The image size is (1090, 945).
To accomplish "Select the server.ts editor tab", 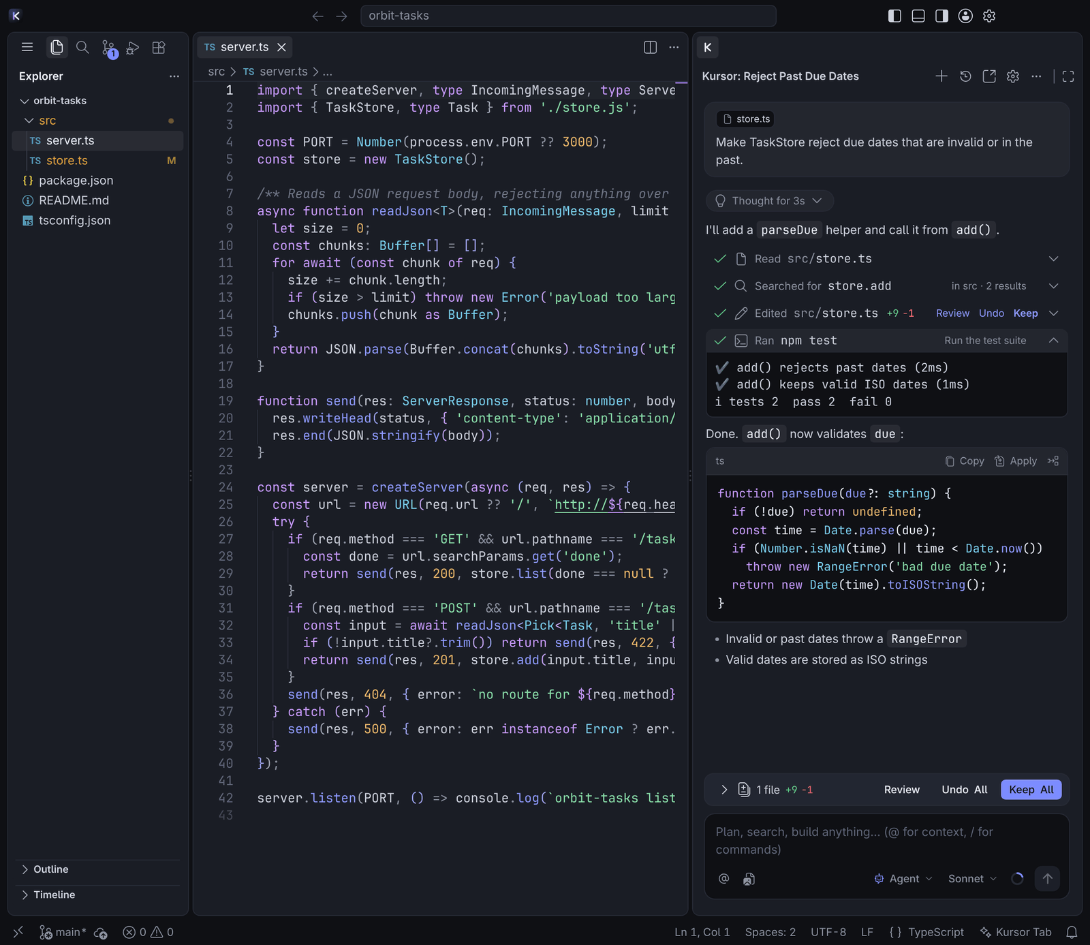I will click(245, 47).
